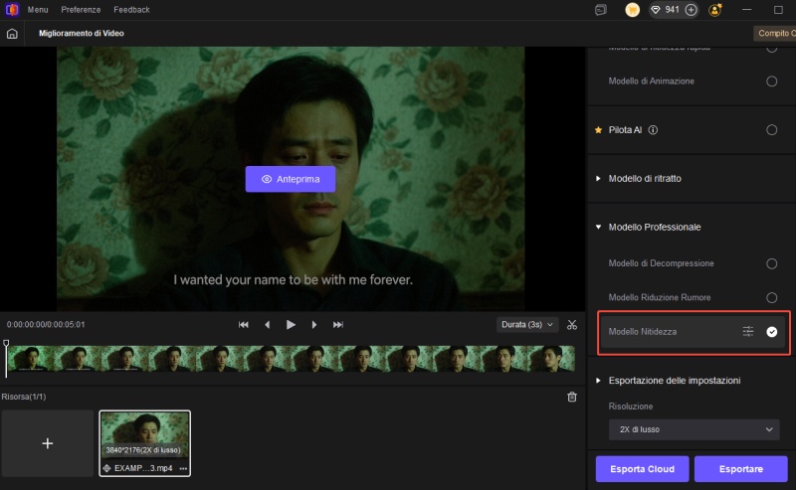Select Modello di Animazione radio button
Screen dimensions: 796x490
[x=772, y=81]
